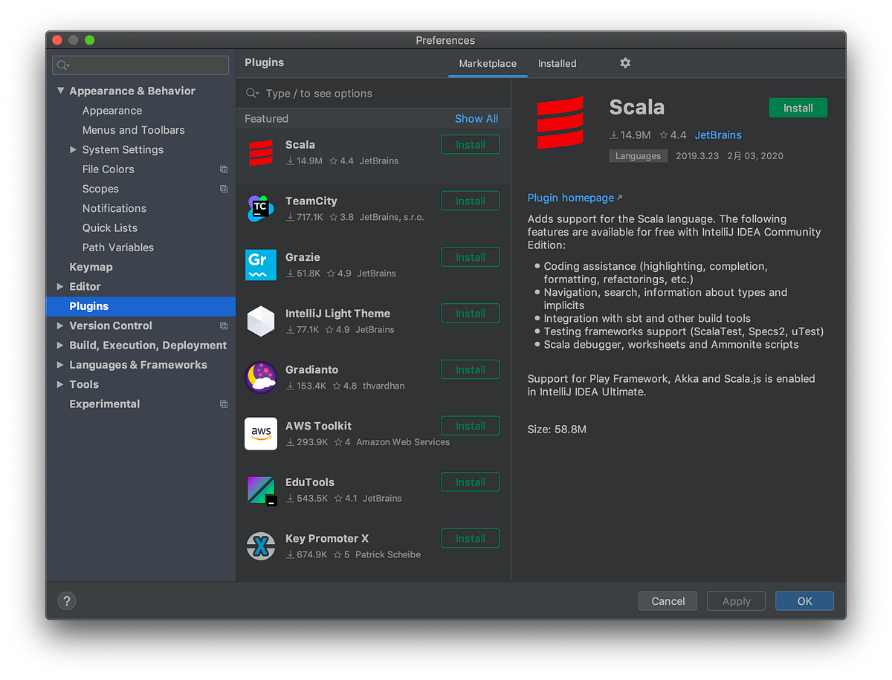The width and height of the screenshot is (892, 680).
Task: Switch to the Installed tab
Action: pos(557,63)
